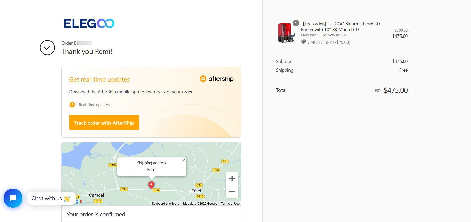This screenshot has height=222, width=471.
Task: Click the Google logo on the map
Action: 79,201
